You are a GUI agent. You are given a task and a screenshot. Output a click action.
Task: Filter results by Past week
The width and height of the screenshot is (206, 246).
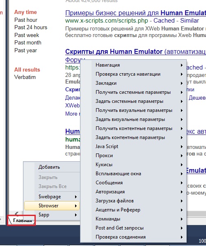(27, 35)
